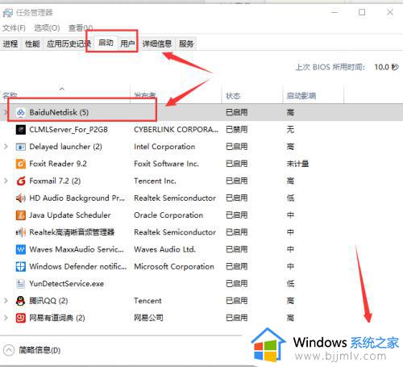Maximize the Task Manager window
Screen dimensions: 403x367
coord(362,12)
